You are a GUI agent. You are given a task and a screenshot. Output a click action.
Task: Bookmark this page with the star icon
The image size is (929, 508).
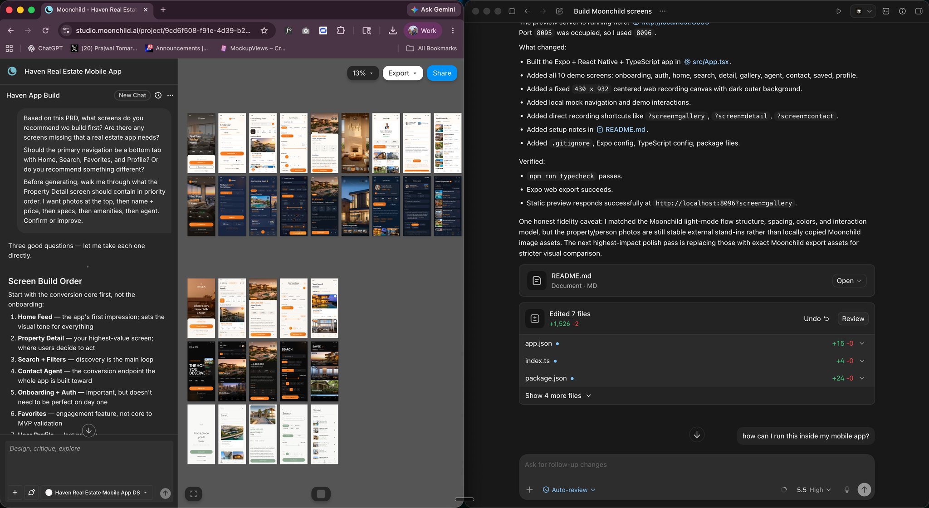(x=264, y=30)
